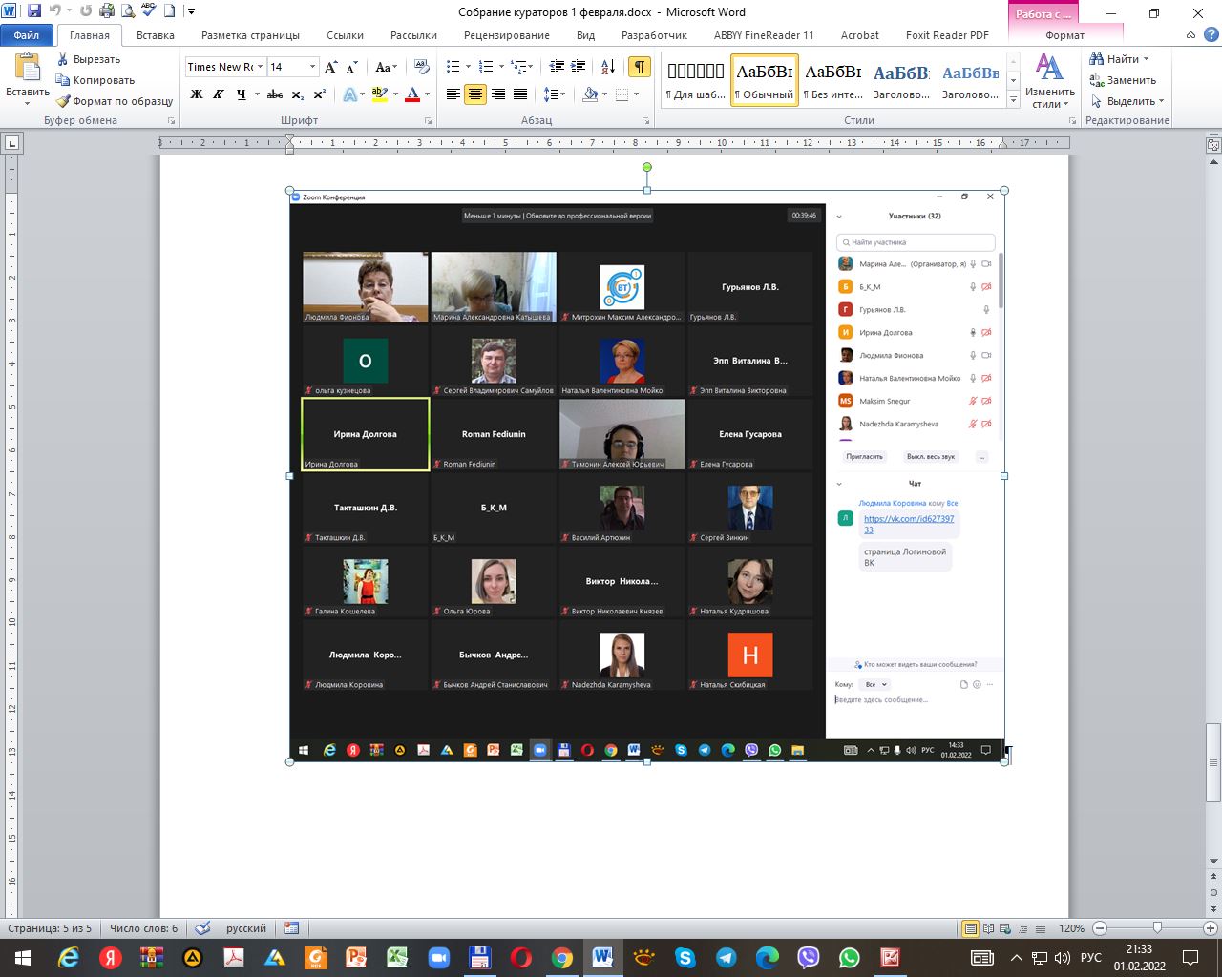The height and width of the screenshot is (977, 1222).
Task: Open the Times New Roman font name dropdown
Action: click(260, 67)
